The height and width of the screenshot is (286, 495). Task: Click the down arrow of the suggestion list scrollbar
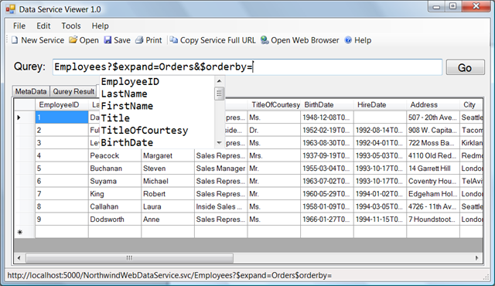219,143
